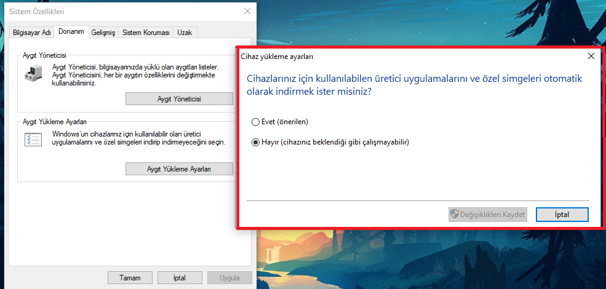The width and height of the screenshot is (606, 289).
Task: Open Aygıt Yöneticisi via its button
Action: pyautogui.click(x=179, y=99)
